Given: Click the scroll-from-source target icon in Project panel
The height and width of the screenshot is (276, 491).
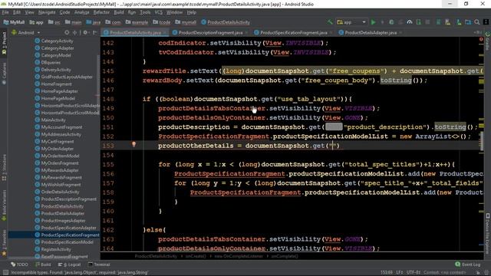Looking at the screenshot, I should click(x=67, y=32).
